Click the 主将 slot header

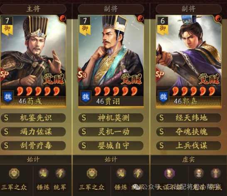(x=33, y=9)
